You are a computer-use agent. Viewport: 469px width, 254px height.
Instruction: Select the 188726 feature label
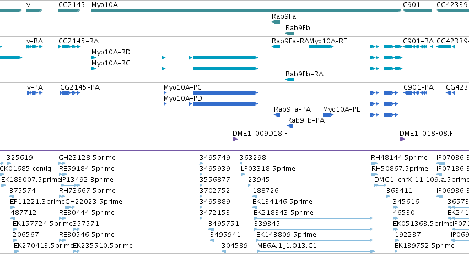[x=266, y=191]
